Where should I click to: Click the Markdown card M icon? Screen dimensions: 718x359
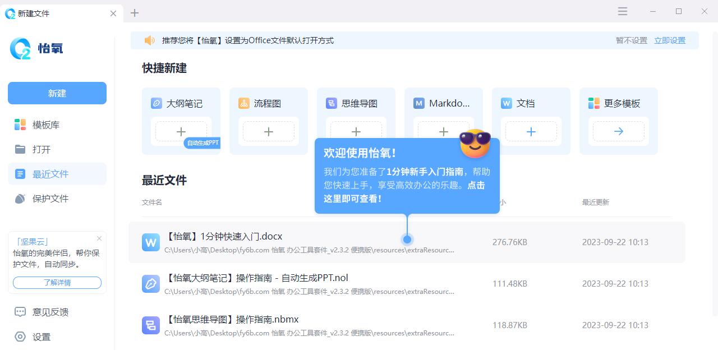click(x=419, y=103)
